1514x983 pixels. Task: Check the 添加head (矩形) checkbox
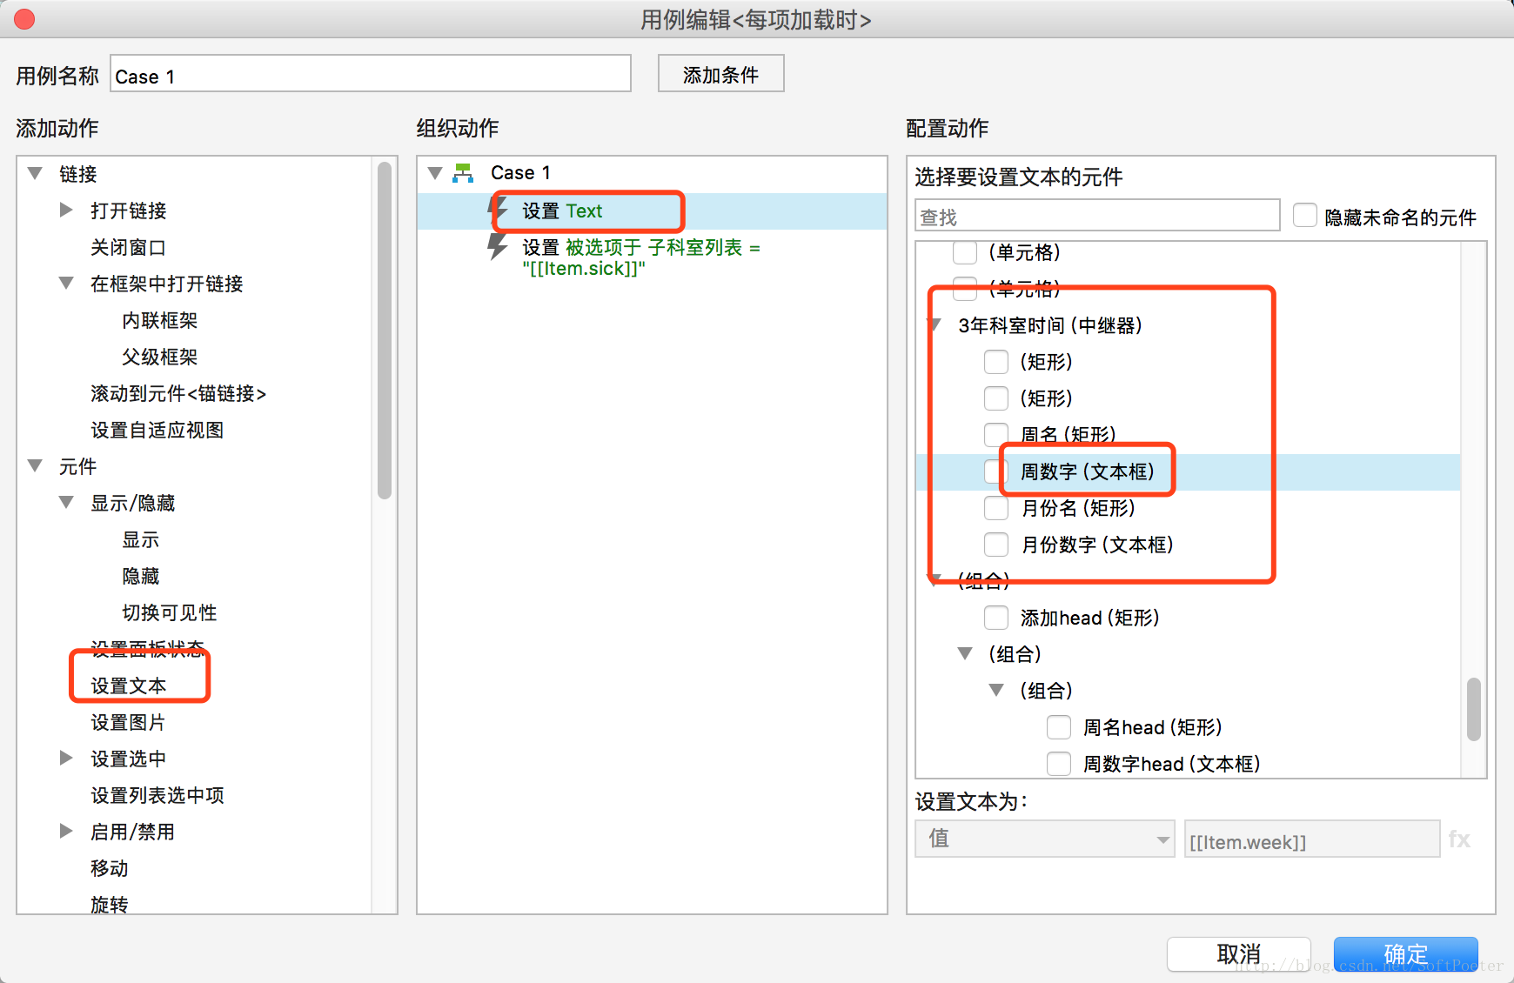coord(996,618)
